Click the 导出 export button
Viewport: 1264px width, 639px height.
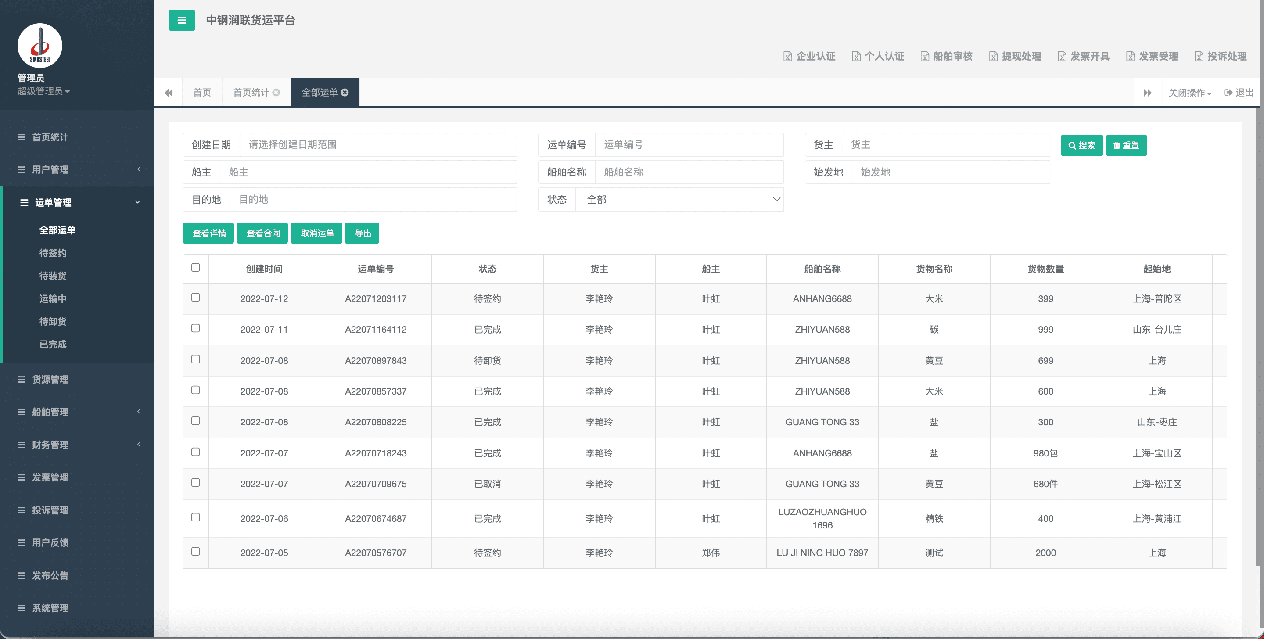tap(362, 233)
